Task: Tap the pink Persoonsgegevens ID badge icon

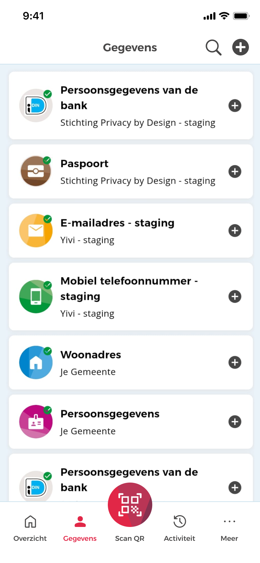Action: [36, 422]
